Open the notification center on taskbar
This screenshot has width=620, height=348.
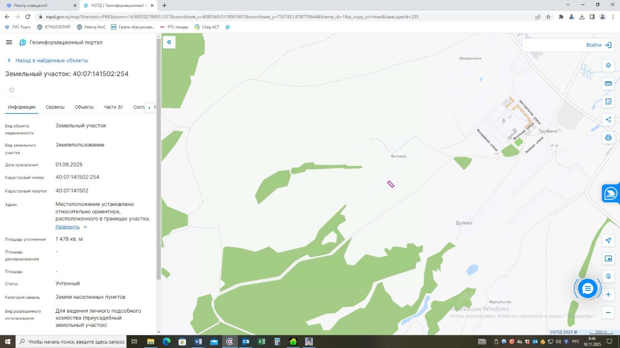[612, 342]
